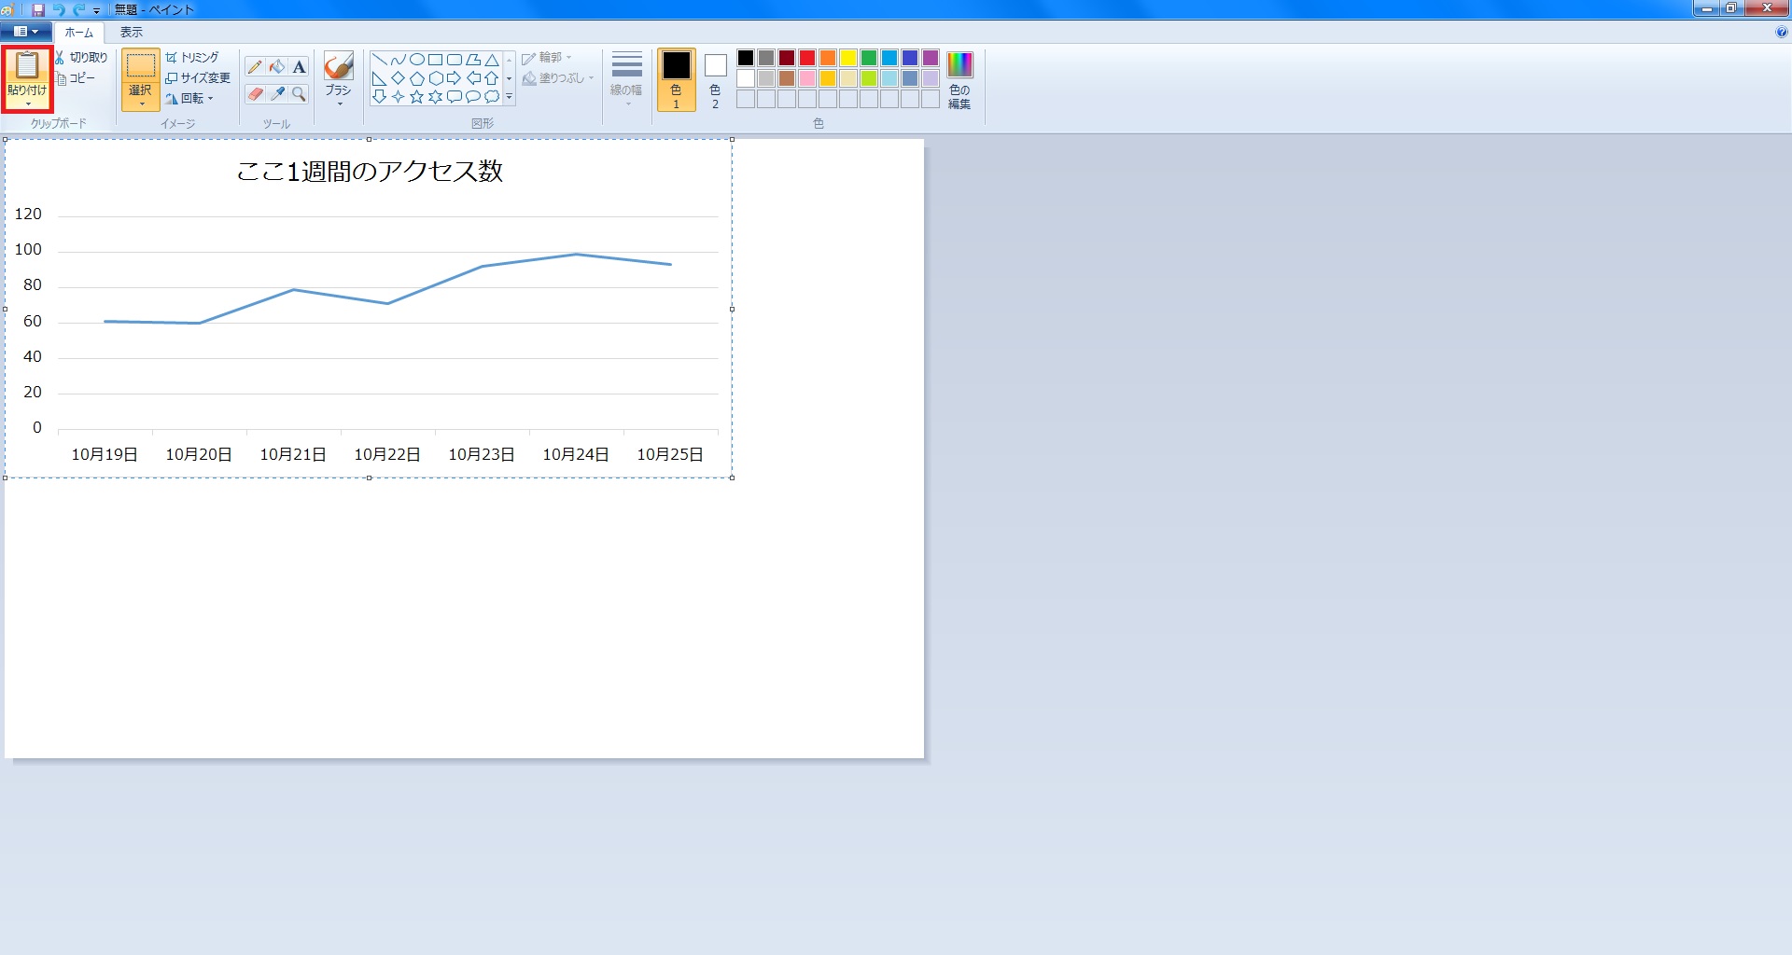This screenshot has height=955, width=1792.
Task: Select the Curve shape
Action: (x=399, y=60)
